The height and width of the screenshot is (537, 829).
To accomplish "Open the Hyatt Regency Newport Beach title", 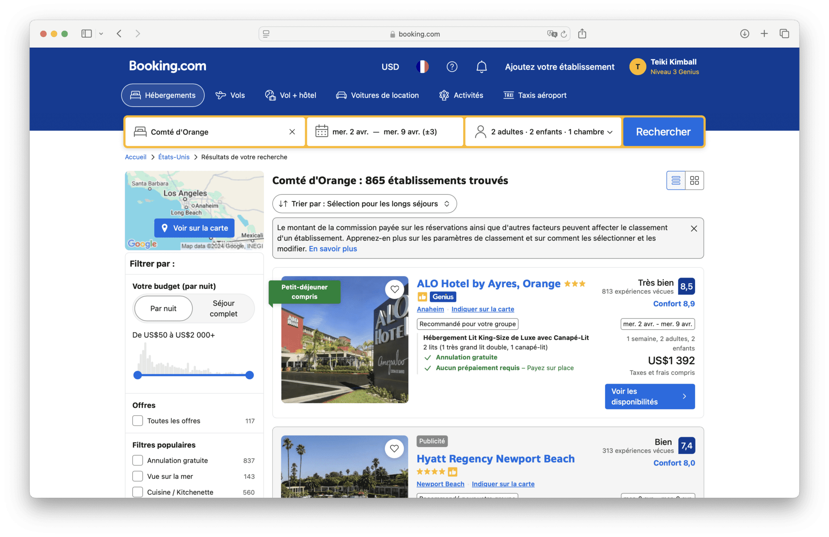I will pyautogui.click(x=495, y=458).
